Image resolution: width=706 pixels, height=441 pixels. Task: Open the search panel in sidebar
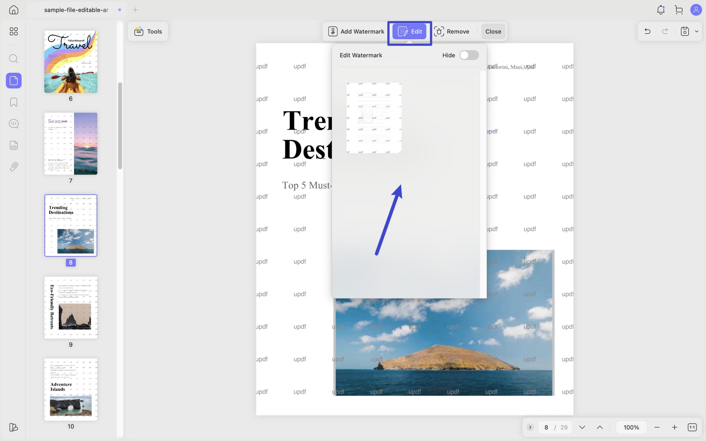[14, 59]
